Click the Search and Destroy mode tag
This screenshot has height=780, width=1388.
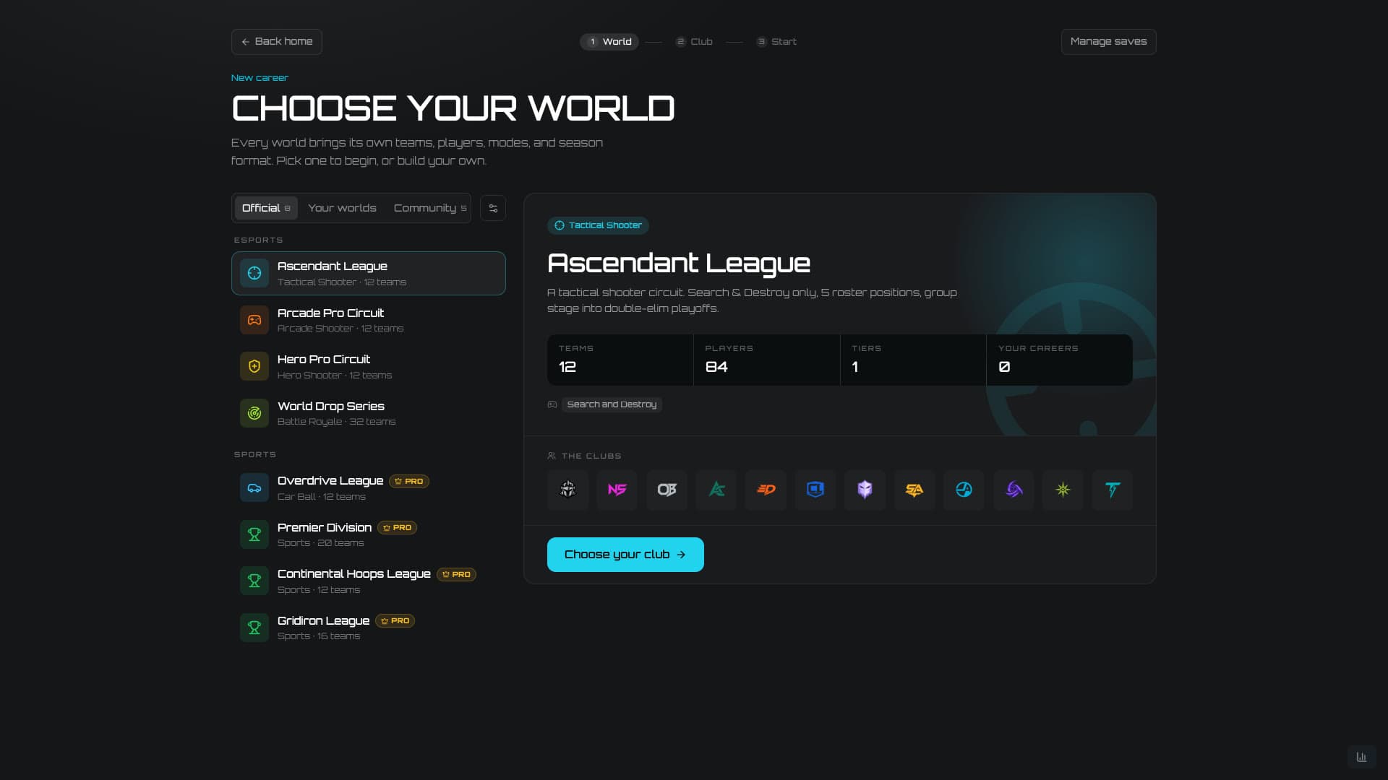coord(612,404)
